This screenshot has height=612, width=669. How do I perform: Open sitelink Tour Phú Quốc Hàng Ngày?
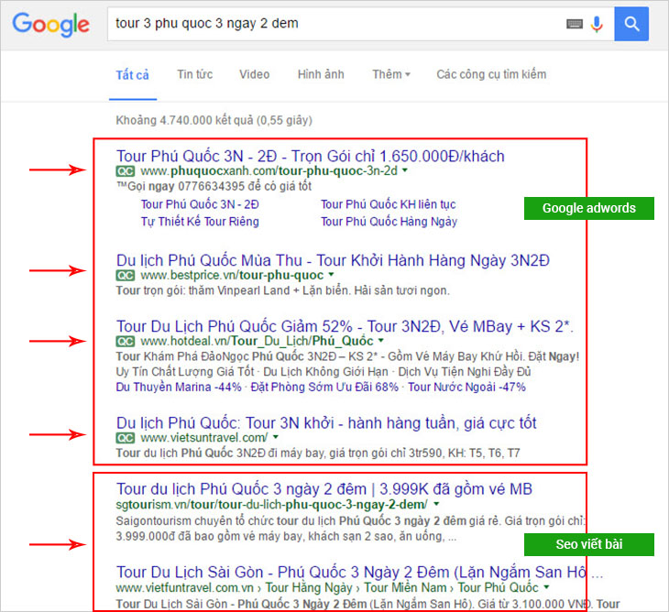tap(389, 222)
